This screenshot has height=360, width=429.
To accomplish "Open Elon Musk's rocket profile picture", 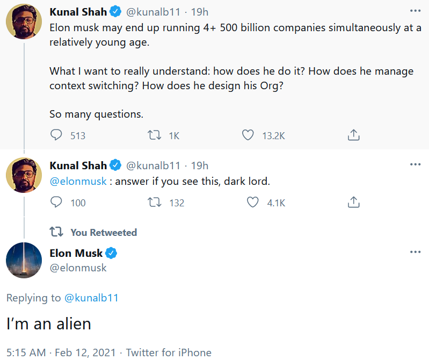I will click(x=24, y=260).
